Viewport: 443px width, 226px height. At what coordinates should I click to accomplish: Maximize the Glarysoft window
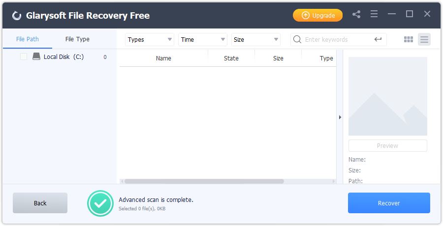(x=410, y=14)
